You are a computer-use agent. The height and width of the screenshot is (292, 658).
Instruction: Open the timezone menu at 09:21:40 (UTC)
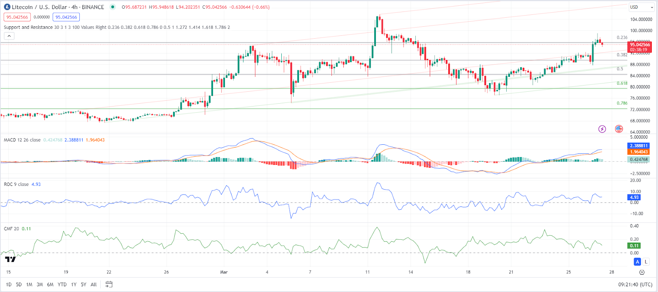(x=635, y=284)
